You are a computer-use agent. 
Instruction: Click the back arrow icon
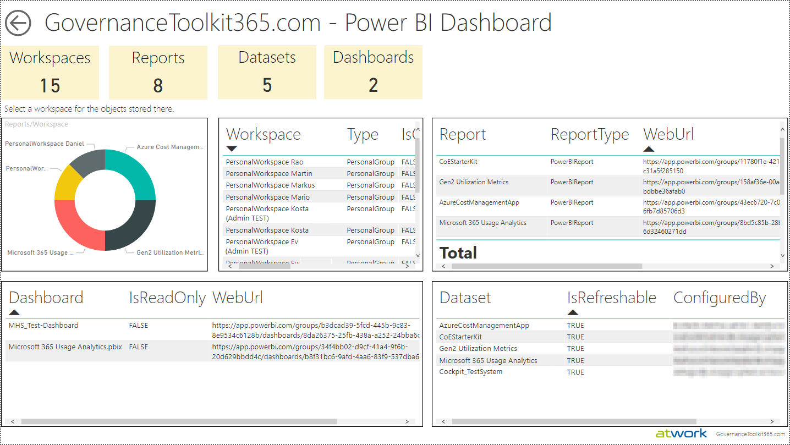pyautogui.click(x=18, y=24)
